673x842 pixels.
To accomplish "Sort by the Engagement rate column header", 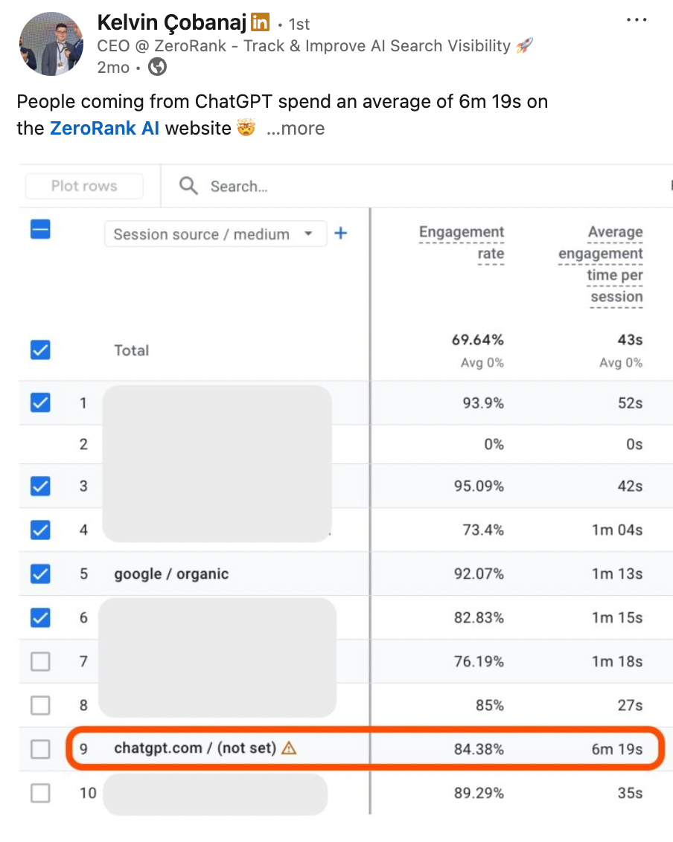I will click(x=462, y=242).
